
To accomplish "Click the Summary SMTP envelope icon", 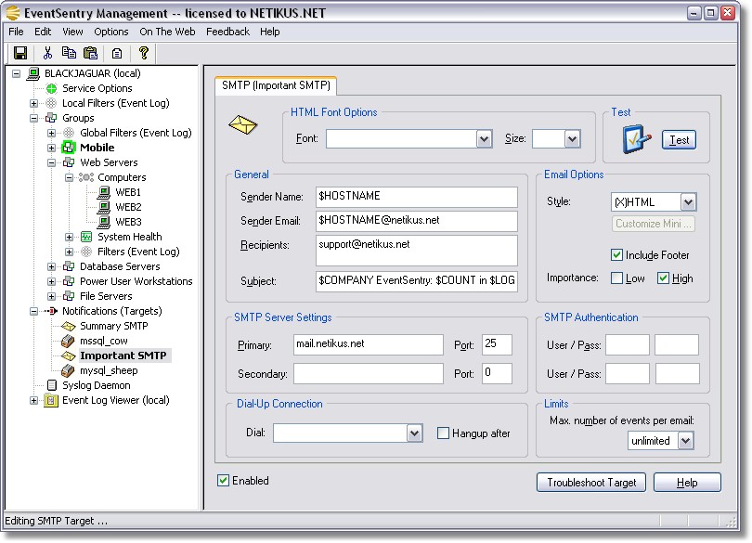I will point(69,326).
